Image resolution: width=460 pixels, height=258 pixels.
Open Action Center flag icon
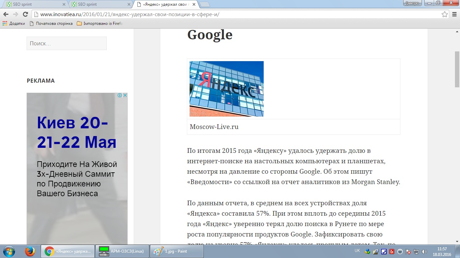(x=408, y=251)
